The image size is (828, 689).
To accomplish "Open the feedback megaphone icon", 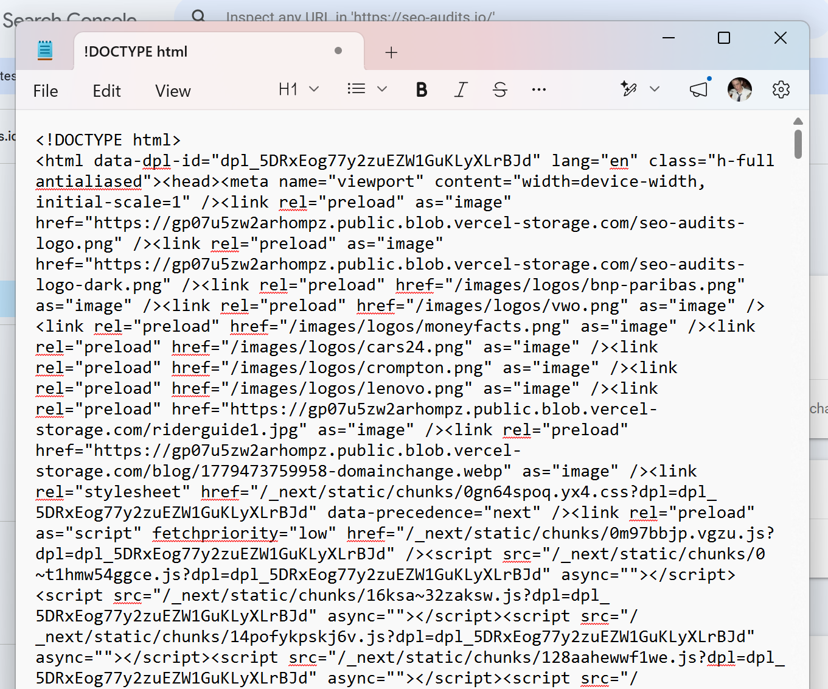I will pos(699,89).
